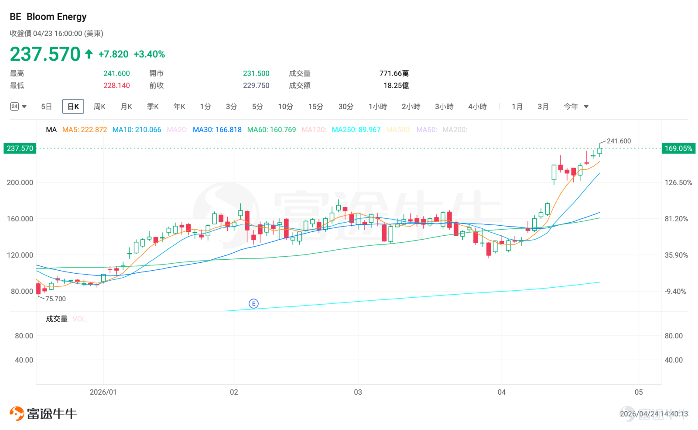The width and height of the screenshot is (698, 430).
Task: Set range to 3月
Action: pyautogui.click(x=543, y=107)
